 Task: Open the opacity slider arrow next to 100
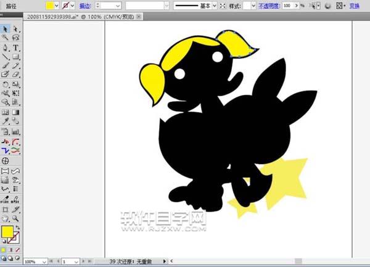click(x=297, y=6)
